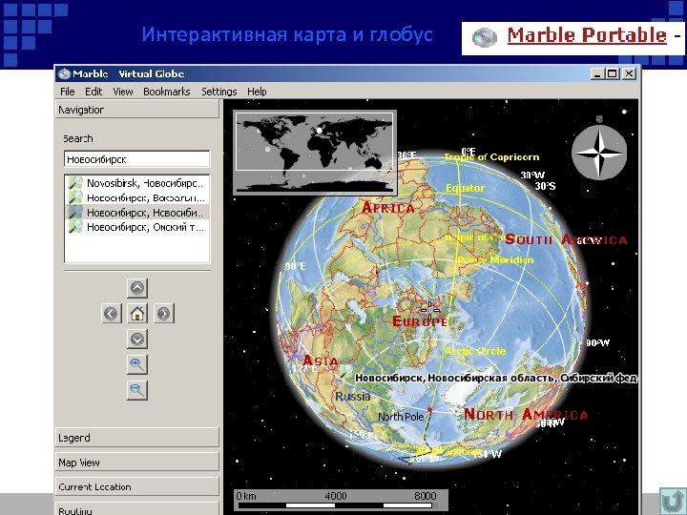
Task: Click the move left navigation arrow
Action: click(112, 314)
